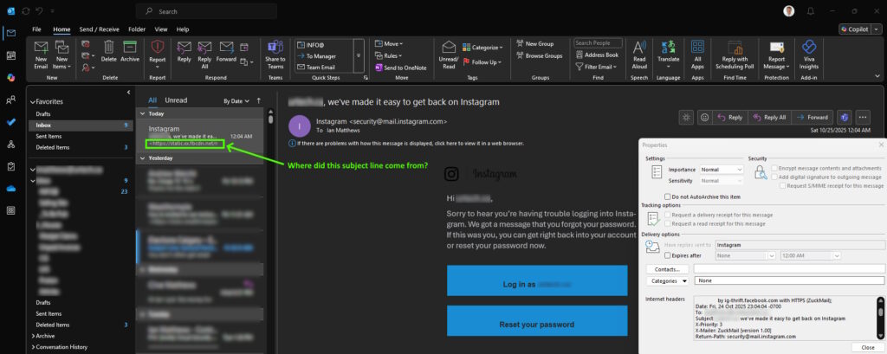Check Request a delivery receipt option
This screenshot has height=354, width=887.
(x=668, y=215)
